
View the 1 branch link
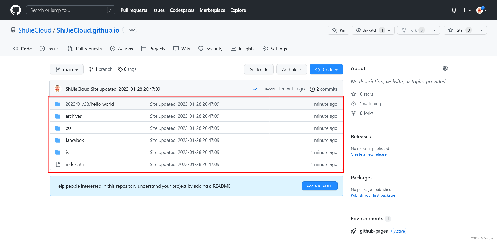pyautogui.click(x=101, y=69)
